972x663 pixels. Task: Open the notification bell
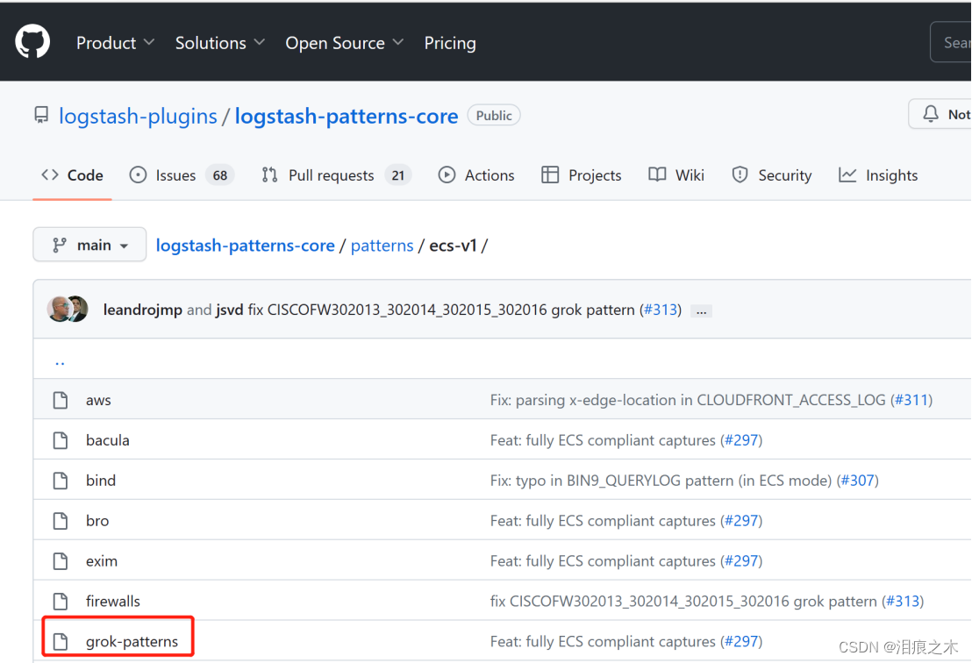pos(931,114)
